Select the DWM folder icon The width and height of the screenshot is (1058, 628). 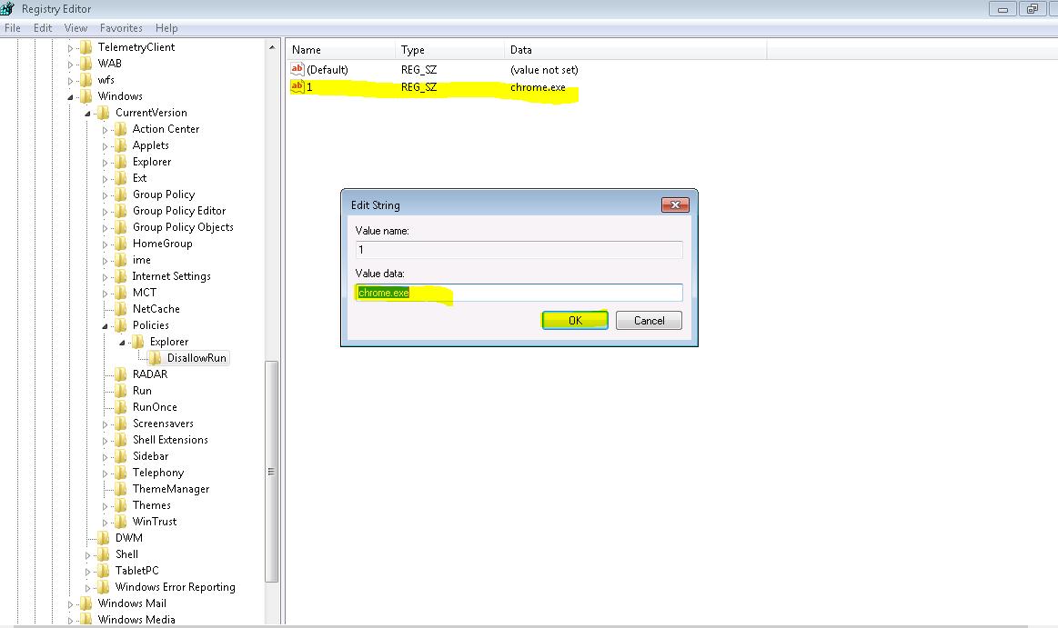pyautogui.click(x=103, y=538)
